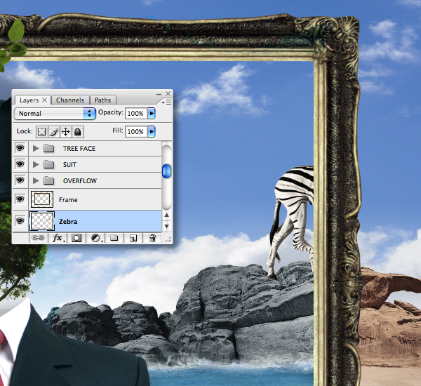This screenshot has height=386, width=421.
Task: Select the SUIT group name
Action: click(69, 165)
